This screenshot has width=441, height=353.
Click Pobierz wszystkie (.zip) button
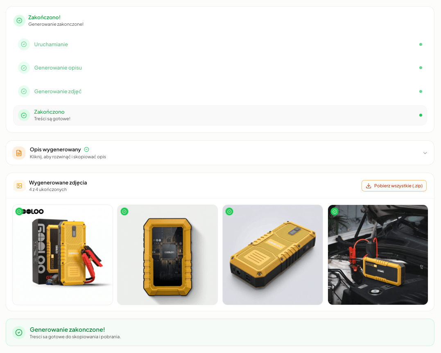pyautogui.click(x=394, y=185)
